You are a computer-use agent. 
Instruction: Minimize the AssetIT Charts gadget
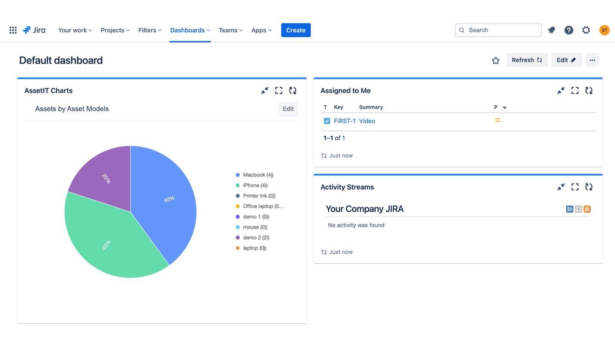(x=265, y=90)
